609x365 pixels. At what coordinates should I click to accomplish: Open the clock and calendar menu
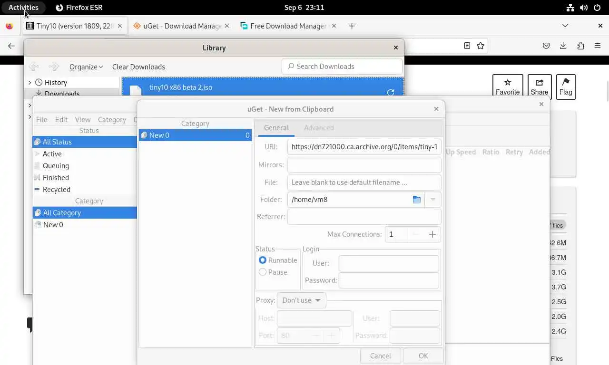[x=304, y=8]
